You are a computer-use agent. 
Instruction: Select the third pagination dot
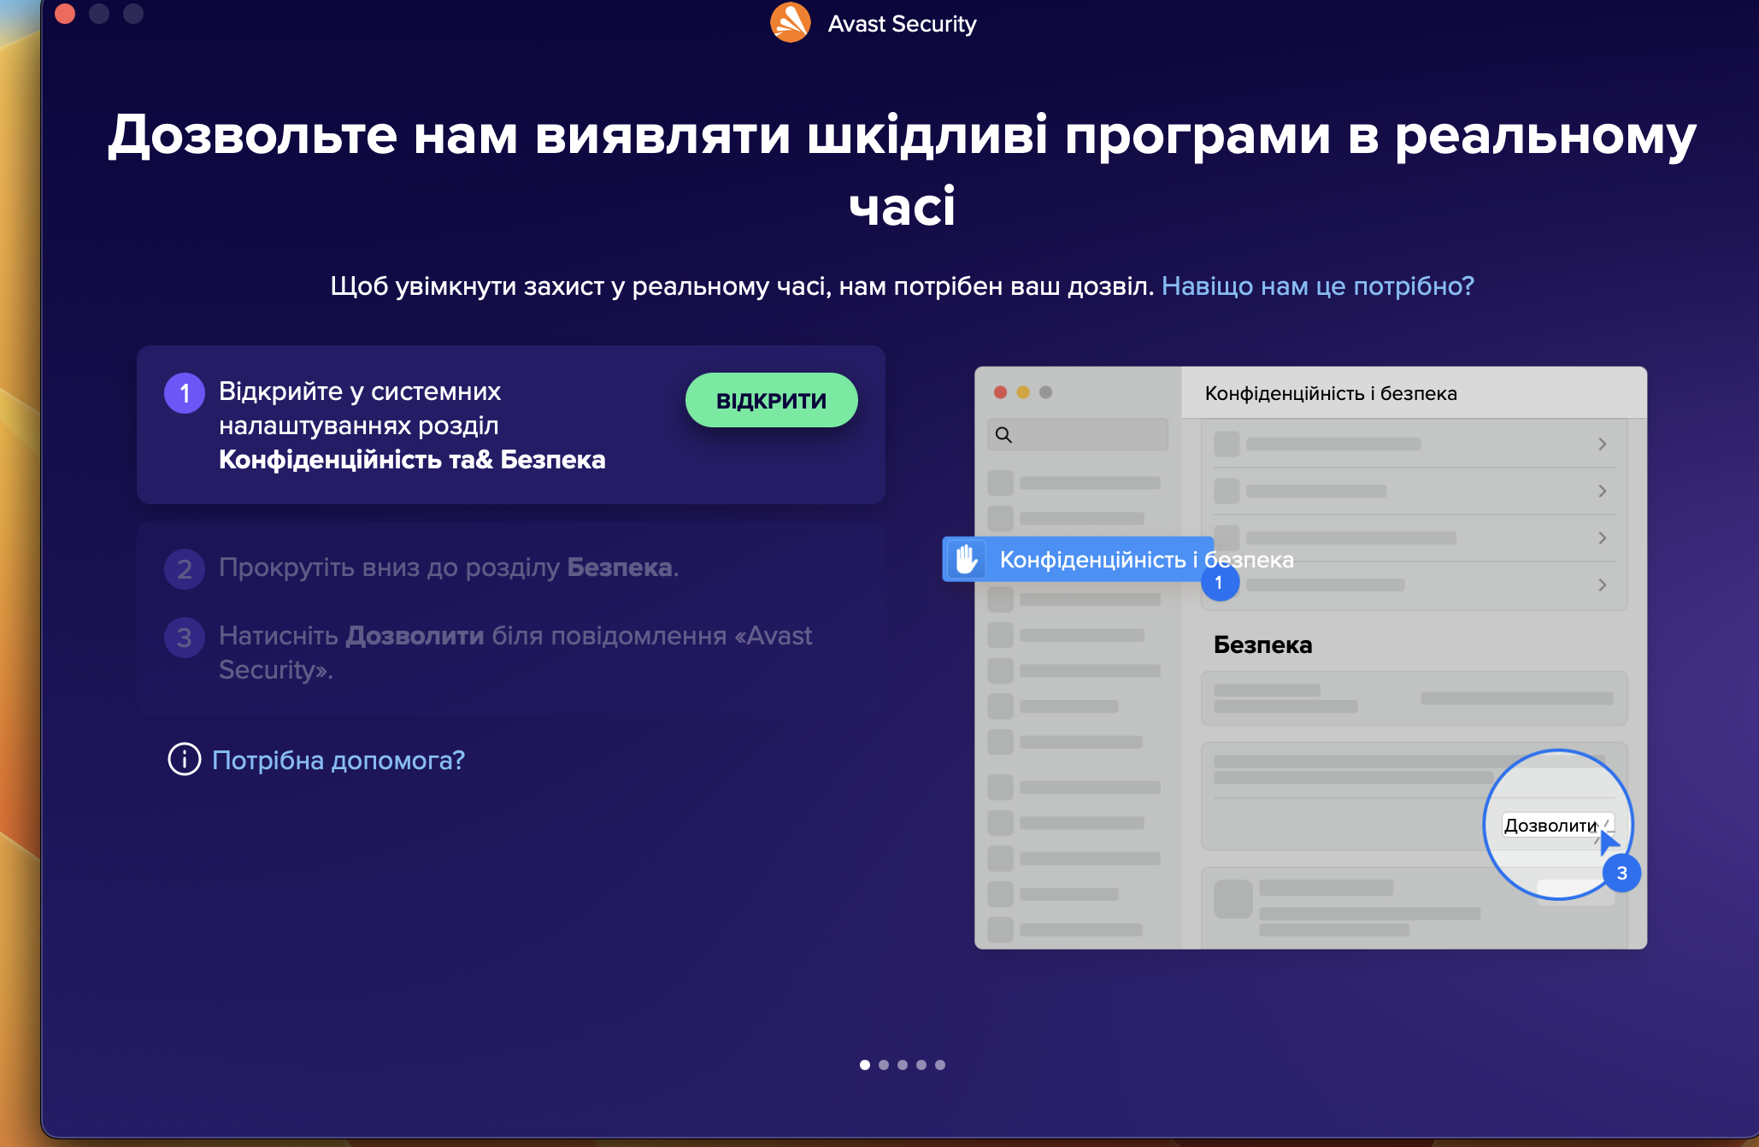click(x=903, y=1065)
